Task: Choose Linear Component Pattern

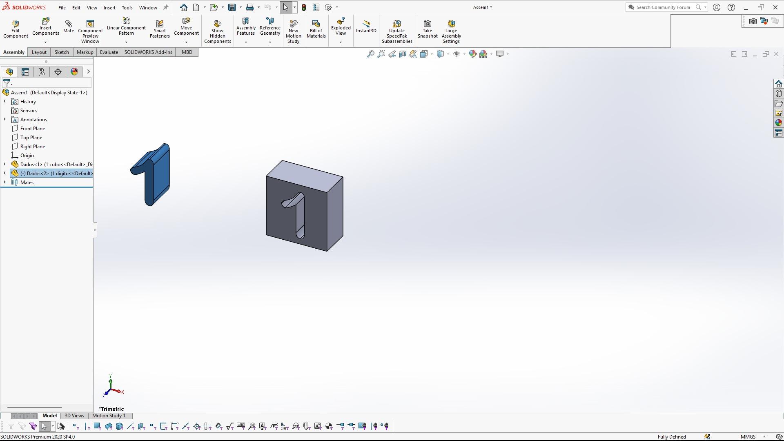Action: [126, 27]
